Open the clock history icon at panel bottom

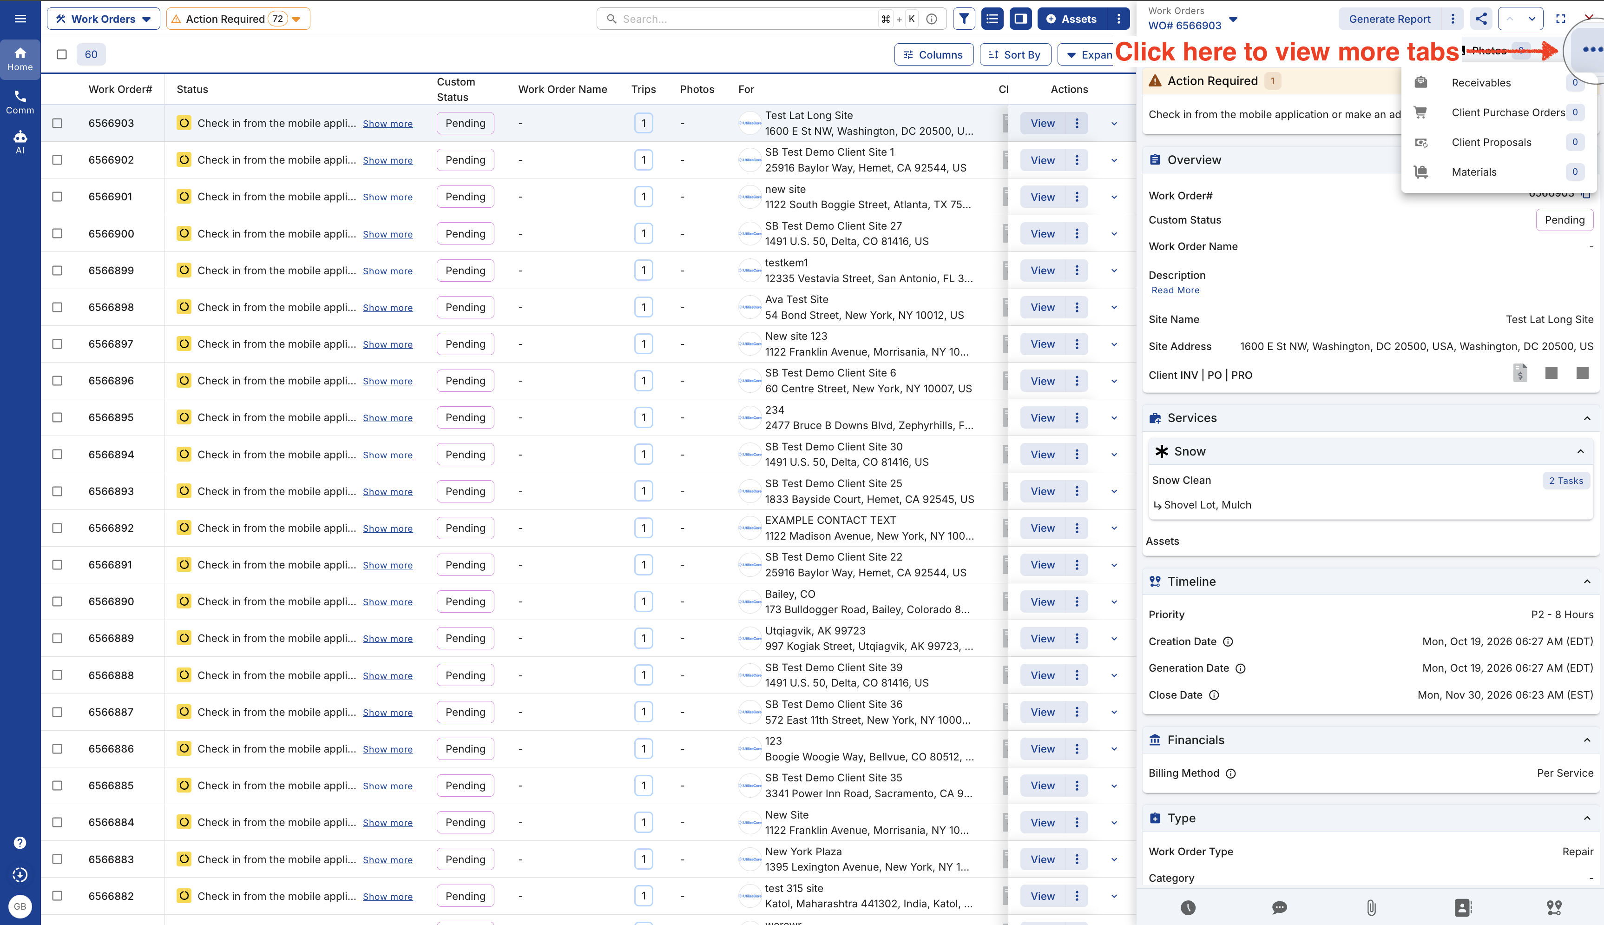pyautogui.click(x=1188, y=907)
